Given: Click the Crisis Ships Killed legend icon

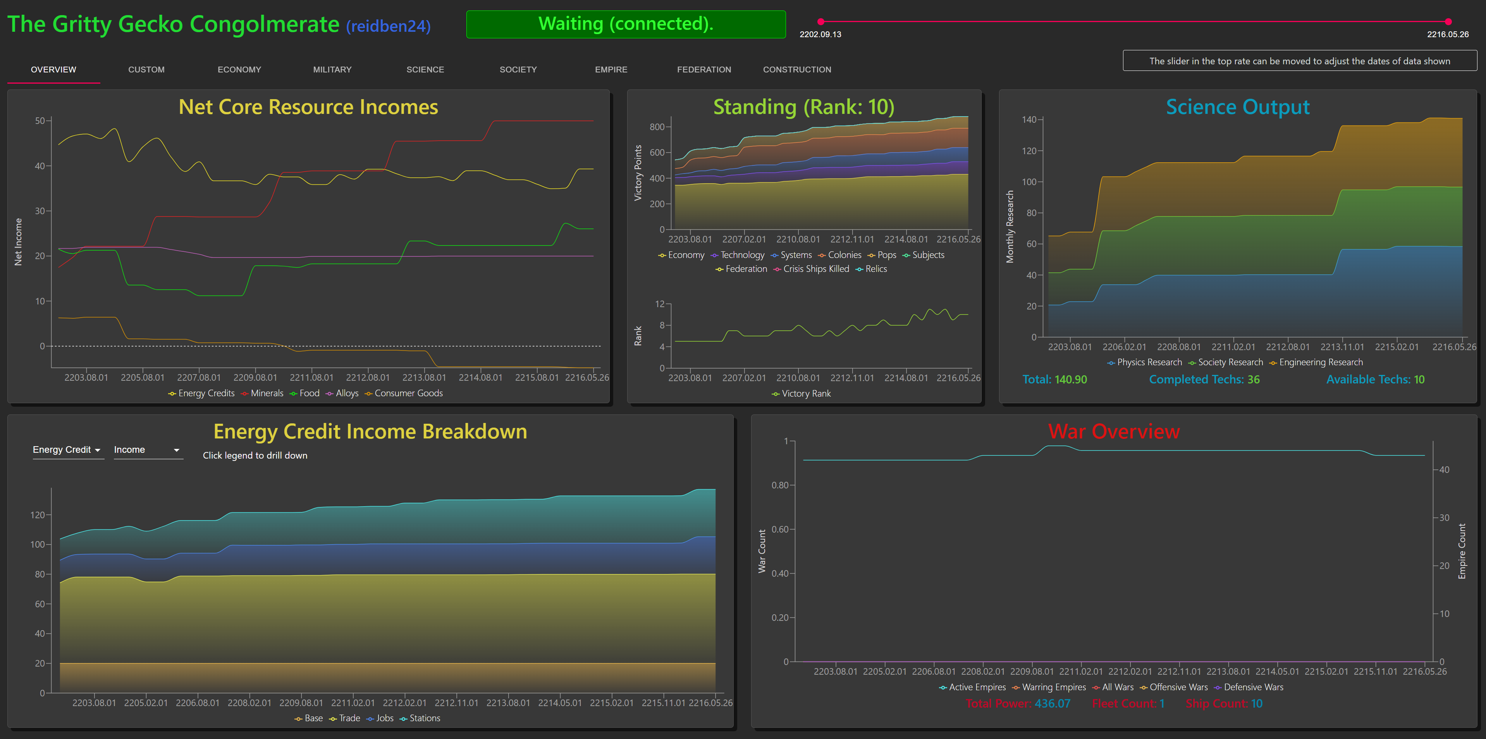Looking at the screenshot, I should (777, 270).
